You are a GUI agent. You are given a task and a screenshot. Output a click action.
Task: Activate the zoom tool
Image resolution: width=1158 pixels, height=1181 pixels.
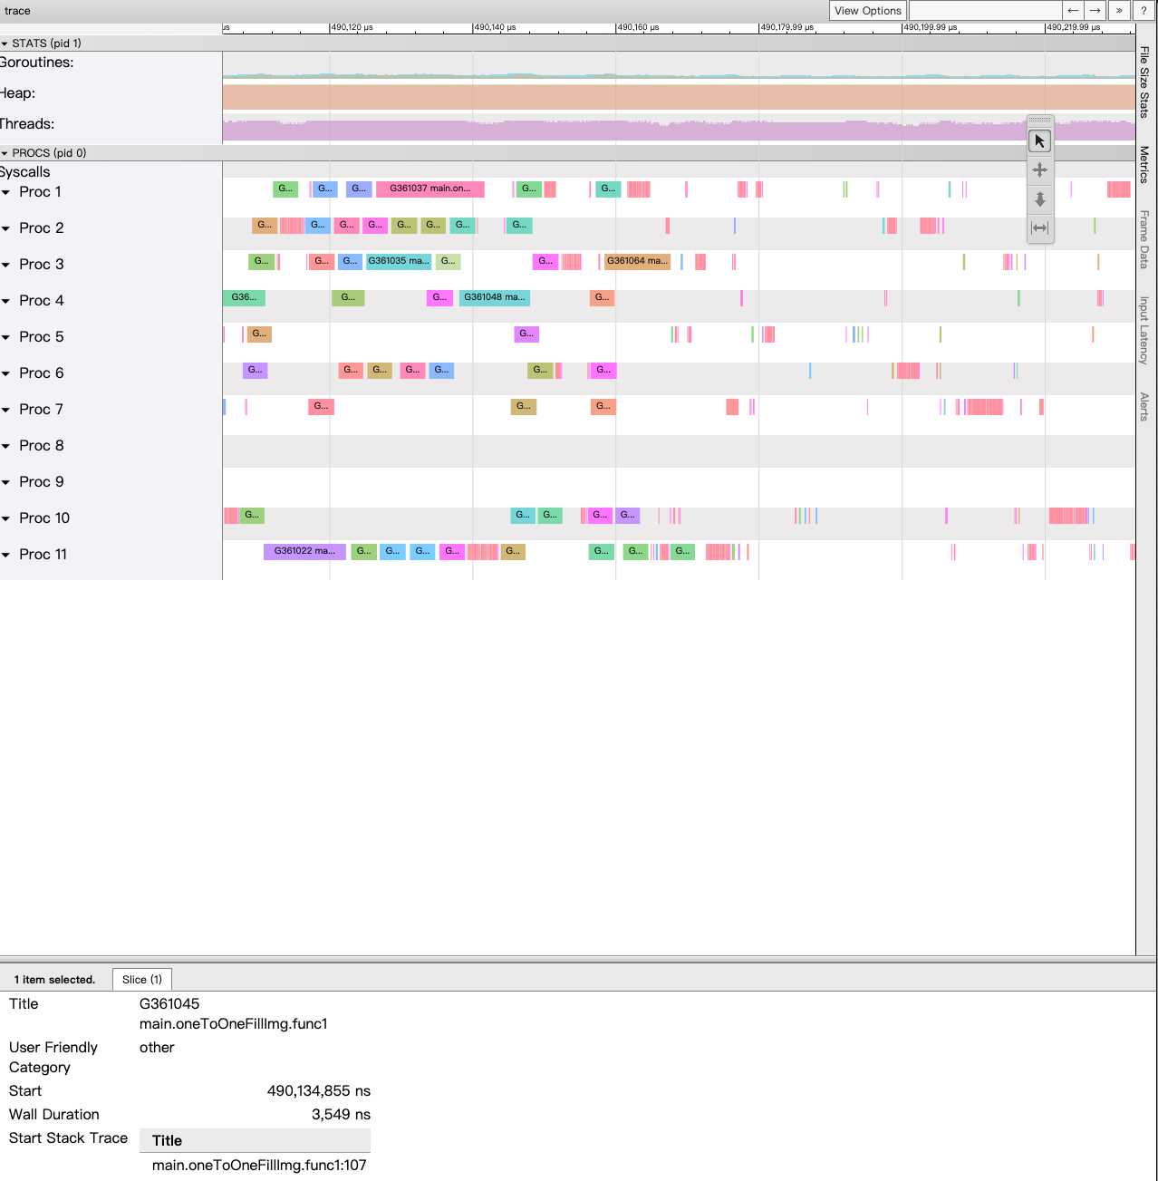(1039, 198)
